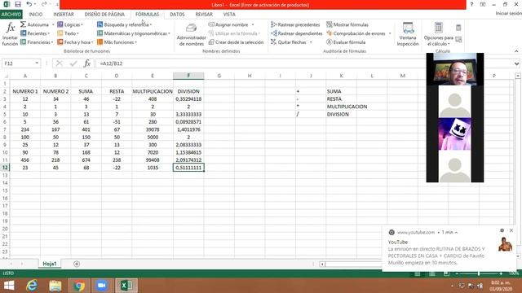Click the Insertar función fx ribbon button
This screenshot has width=522, height=293.
pos(10,34)
